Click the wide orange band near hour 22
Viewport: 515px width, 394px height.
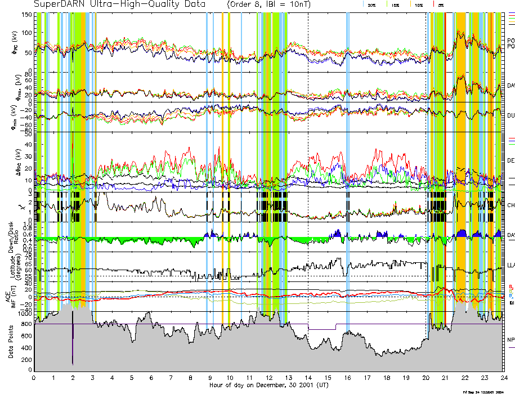(x=460, y=169)
